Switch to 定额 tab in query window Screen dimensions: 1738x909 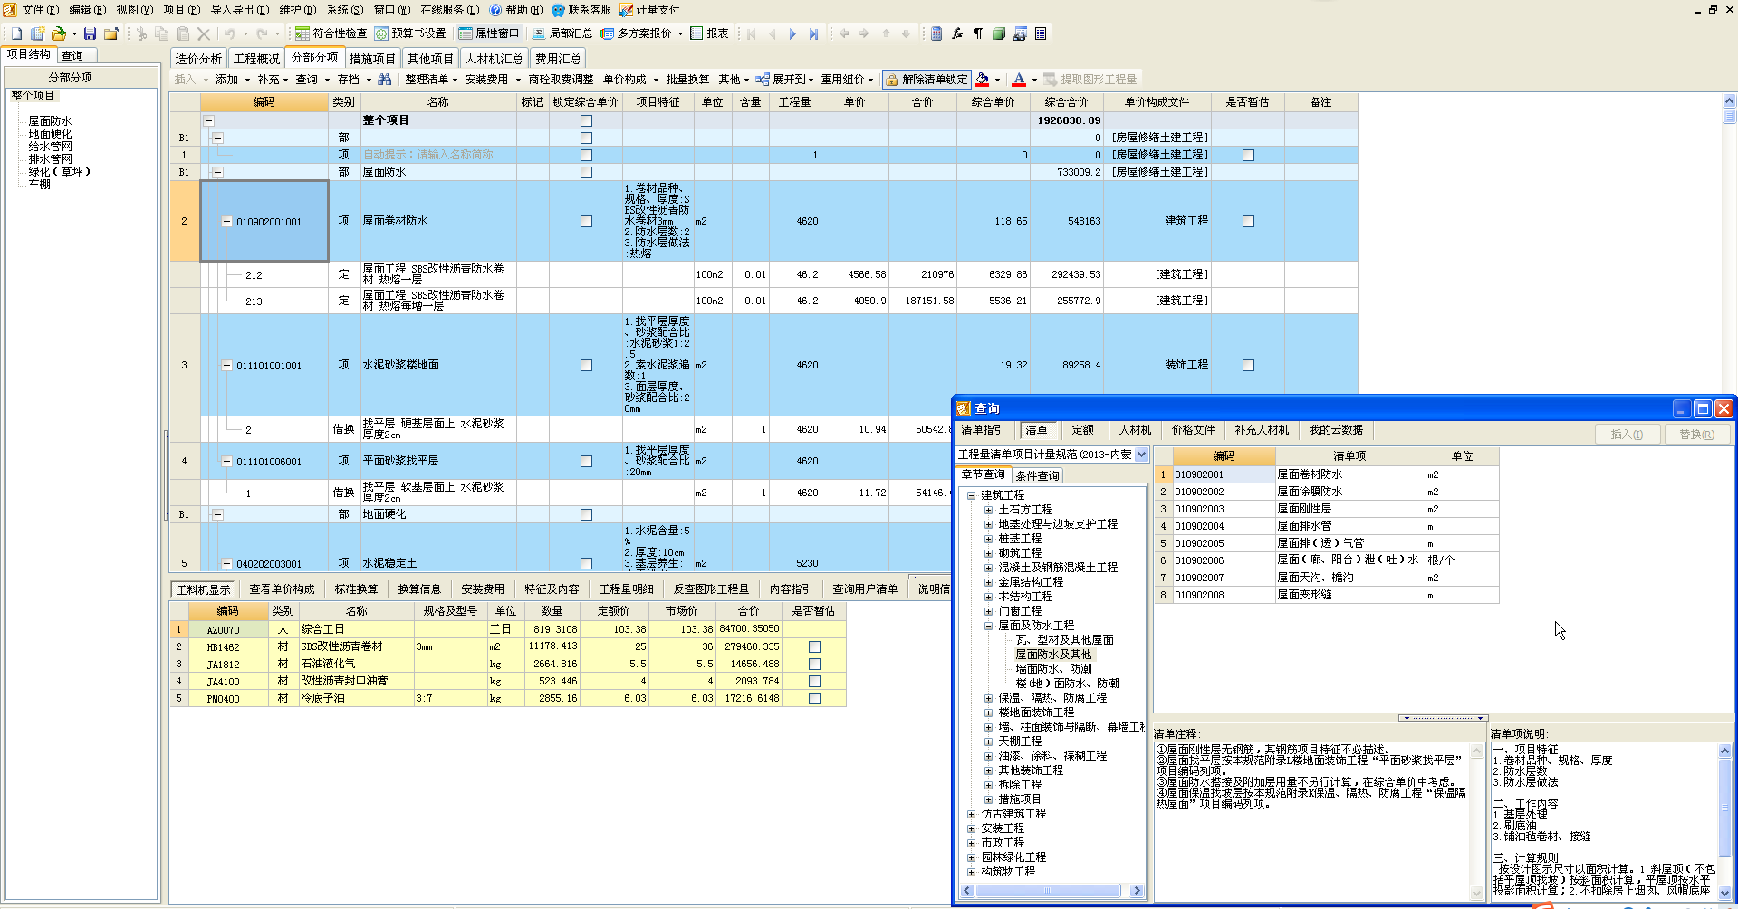(1082, 430)
